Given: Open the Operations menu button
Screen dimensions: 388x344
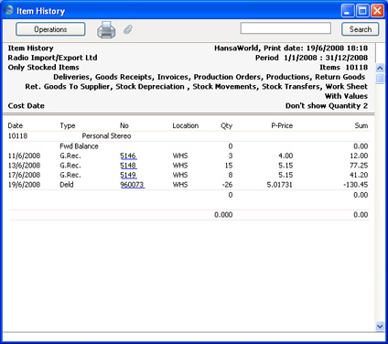Looking at the screenshot, I should coord(50,29).
